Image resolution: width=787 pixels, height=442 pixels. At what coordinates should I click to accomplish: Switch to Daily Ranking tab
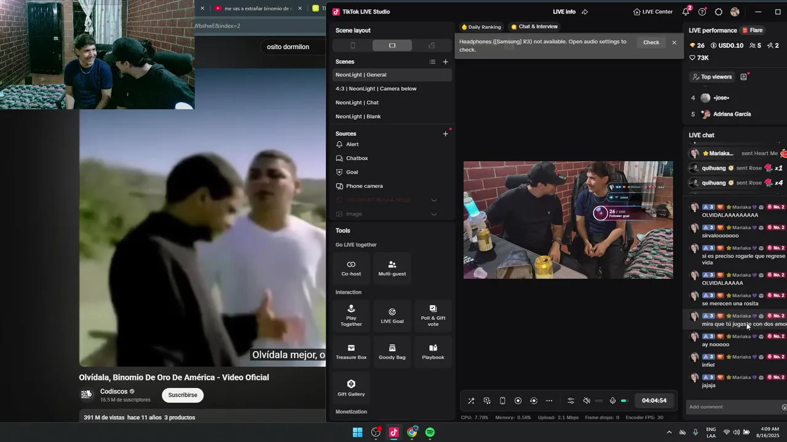[x=481, y=27]
